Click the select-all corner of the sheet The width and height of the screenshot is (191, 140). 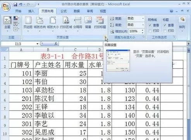point(5,50)
